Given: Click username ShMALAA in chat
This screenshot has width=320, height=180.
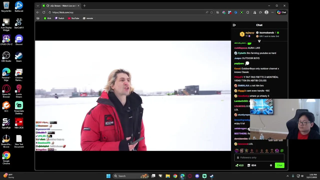Looking at the screenshot, I should coord(243,85).
